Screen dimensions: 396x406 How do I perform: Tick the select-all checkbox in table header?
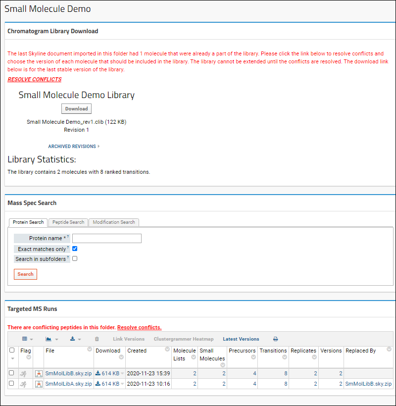(12, 350)
